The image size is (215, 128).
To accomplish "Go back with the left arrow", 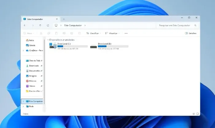I will click(x=25, y=25).
